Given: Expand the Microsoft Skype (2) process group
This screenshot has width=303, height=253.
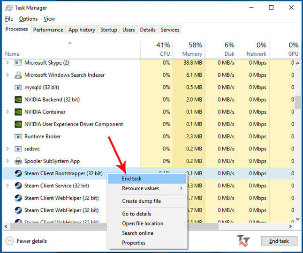Looking at the screenshot, I should coord(8,62).
